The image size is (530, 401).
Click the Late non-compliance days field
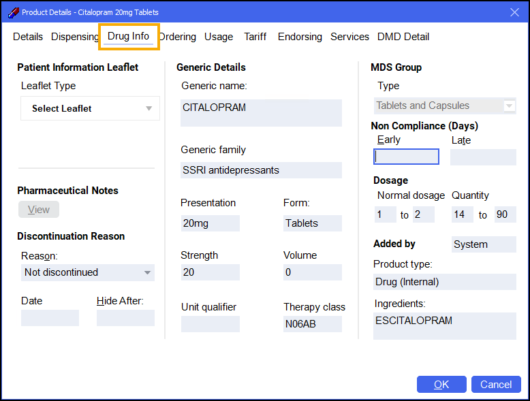tap(483, 157)
